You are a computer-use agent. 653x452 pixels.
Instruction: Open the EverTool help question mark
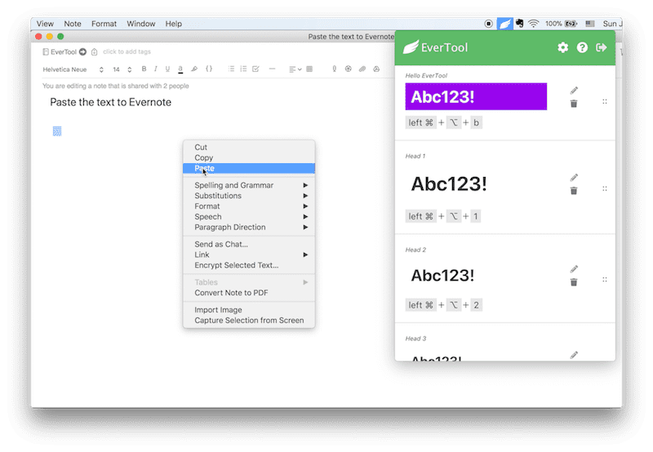tap(582, 47)
